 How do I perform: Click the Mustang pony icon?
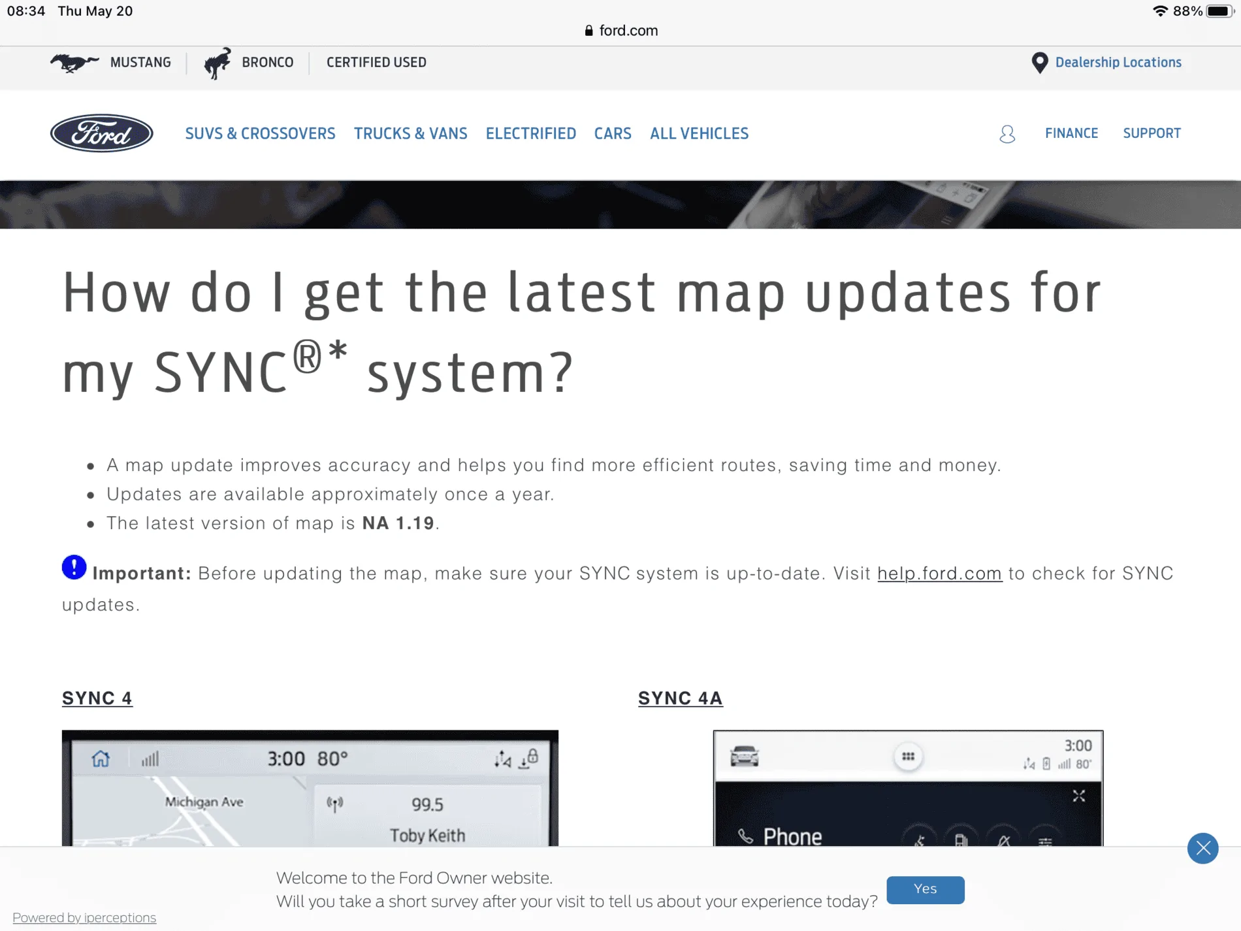(x=74, y=63)
